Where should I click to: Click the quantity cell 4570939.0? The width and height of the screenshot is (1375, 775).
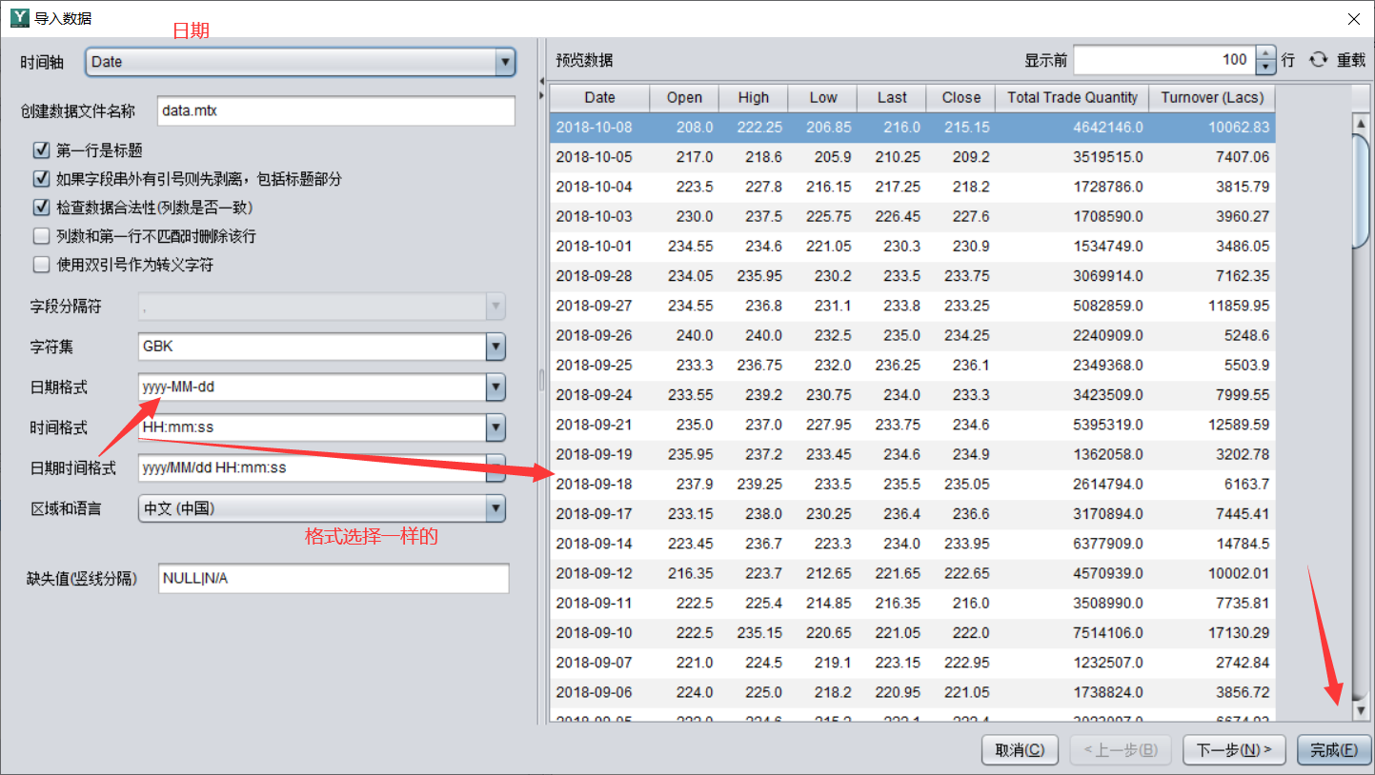point(1072,573)
